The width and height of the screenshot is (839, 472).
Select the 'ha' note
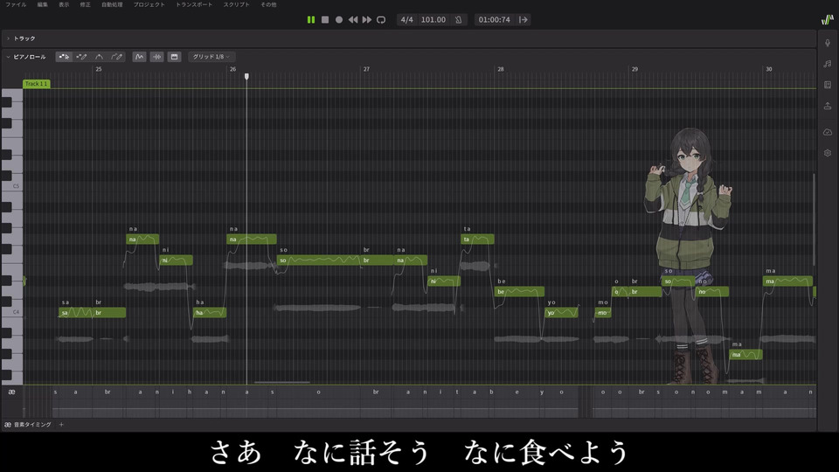[209, 313]
